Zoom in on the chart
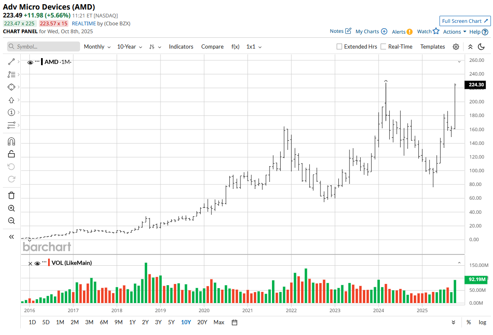The height and width of the screenshot is (335, 493). click(x=11, y=208)
